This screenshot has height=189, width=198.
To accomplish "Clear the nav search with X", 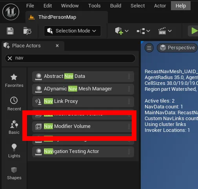I will (10, 58).
